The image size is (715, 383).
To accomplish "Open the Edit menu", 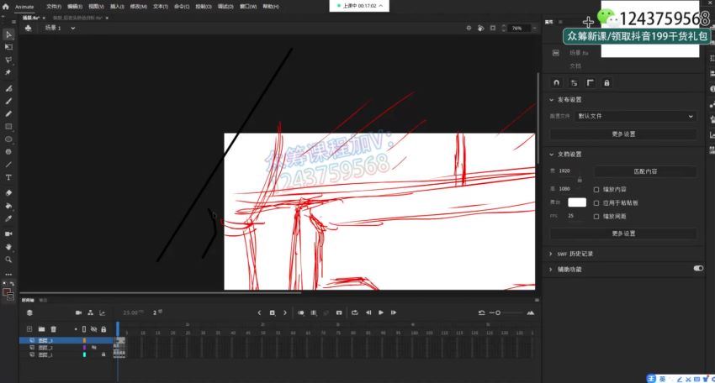I will (75, 7).
